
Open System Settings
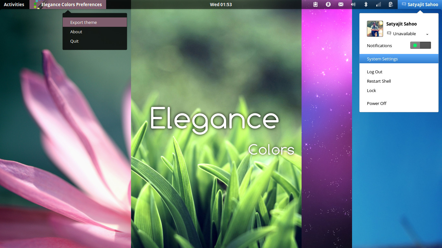[x=382, y=58]
